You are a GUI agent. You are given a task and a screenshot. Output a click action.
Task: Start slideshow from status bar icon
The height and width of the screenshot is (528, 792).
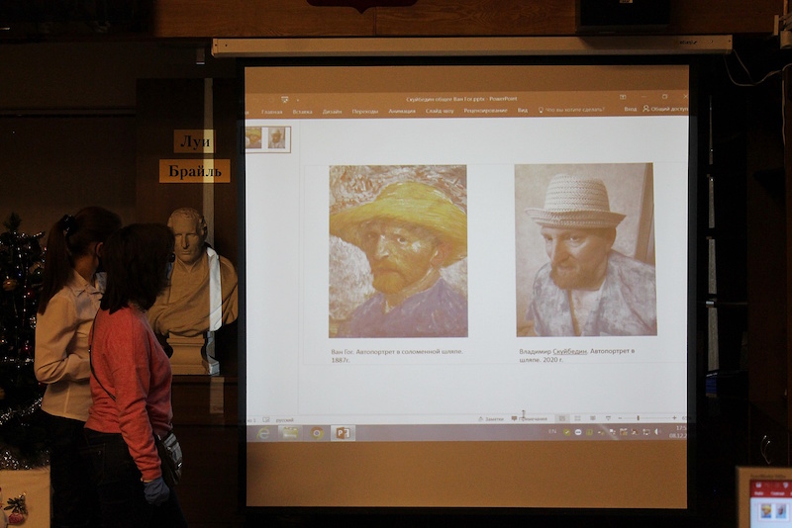[x=608, y=418]
